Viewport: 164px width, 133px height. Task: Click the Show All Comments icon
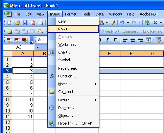[x=41, y=31]
